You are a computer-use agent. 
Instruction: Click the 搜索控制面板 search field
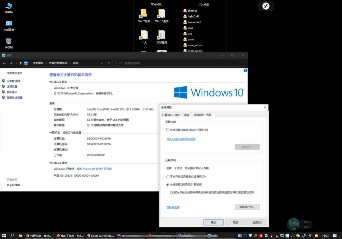pyautogui.click(x=180, y=63)
